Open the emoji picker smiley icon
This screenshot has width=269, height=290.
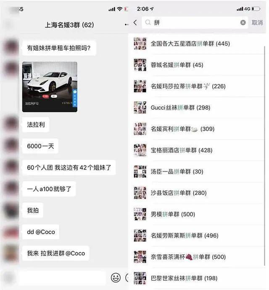tap(116, 277)
